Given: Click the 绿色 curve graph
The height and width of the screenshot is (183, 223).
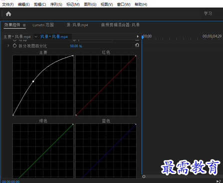Looking at the screenshot, I should (x=43, y=151).
